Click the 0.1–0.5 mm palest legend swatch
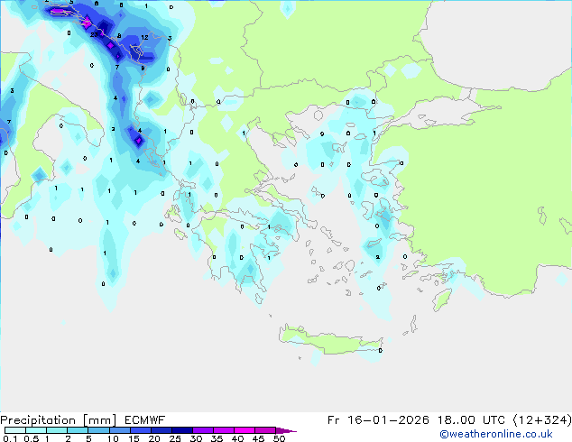The width and height of the screenshot is (572, 442). pos(15,430)
